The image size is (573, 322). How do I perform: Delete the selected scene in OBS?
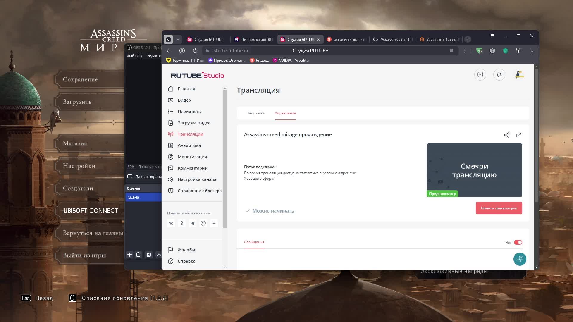tap(138, 255)
